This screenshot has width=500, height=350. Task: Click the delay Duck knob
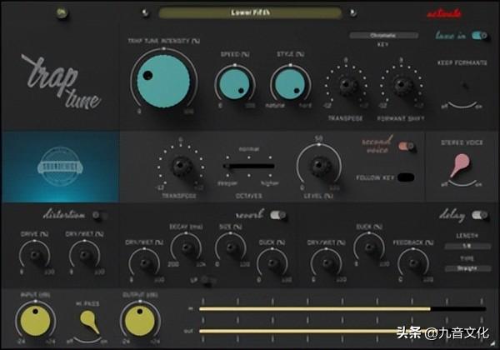[369, 247]
